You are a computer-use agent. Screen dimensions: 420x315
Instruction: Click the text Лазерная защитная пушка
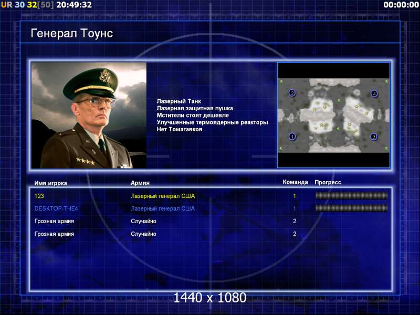195,108
